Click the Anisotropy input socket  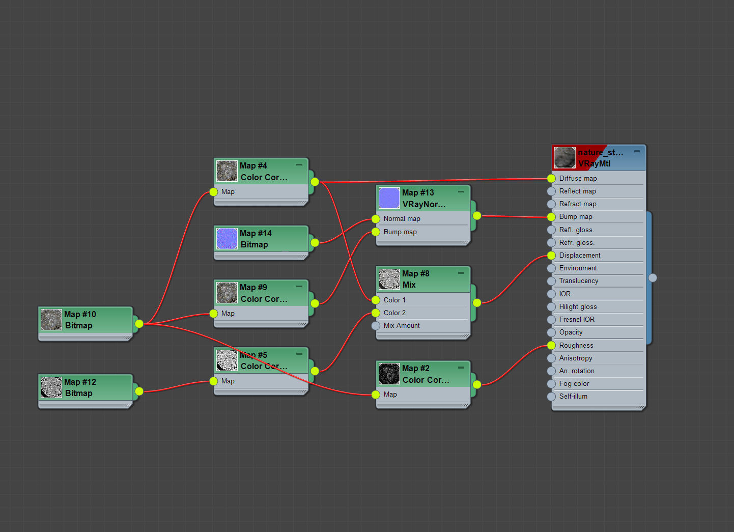(551, 358)
